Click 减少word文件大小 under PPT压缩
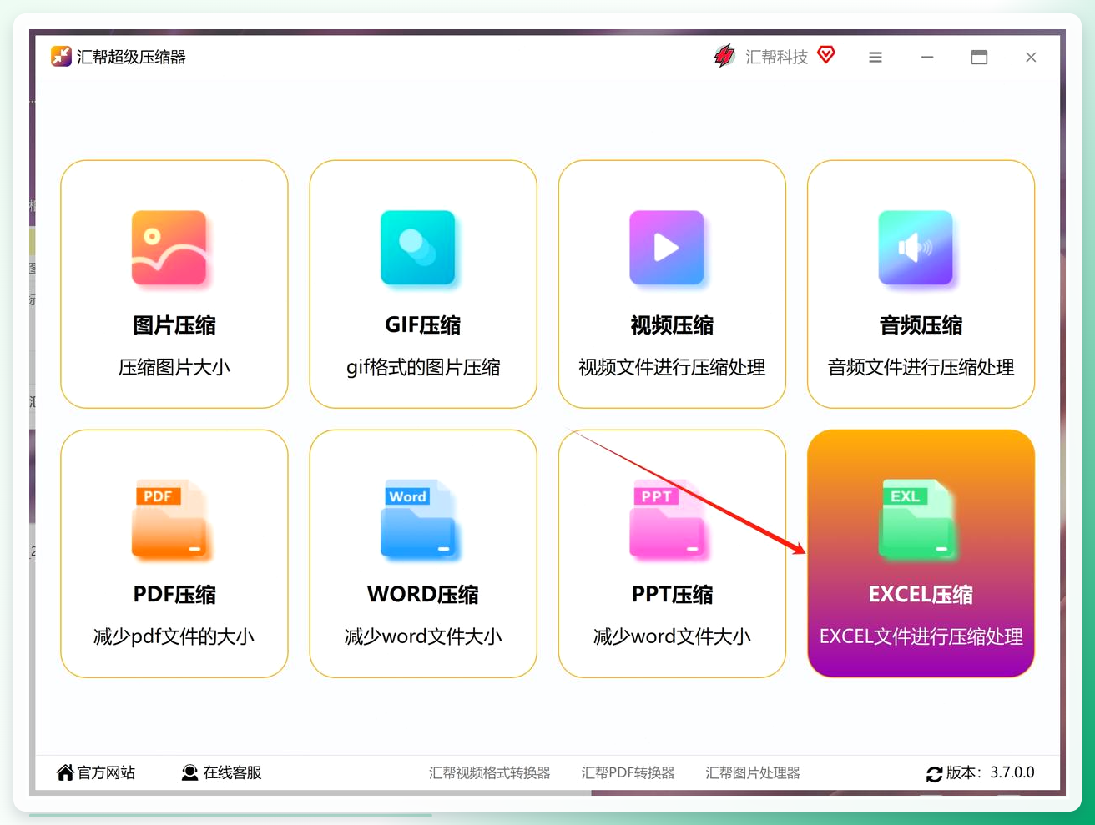The height and width of the screenshot is (825, 1095). point(672,637)
